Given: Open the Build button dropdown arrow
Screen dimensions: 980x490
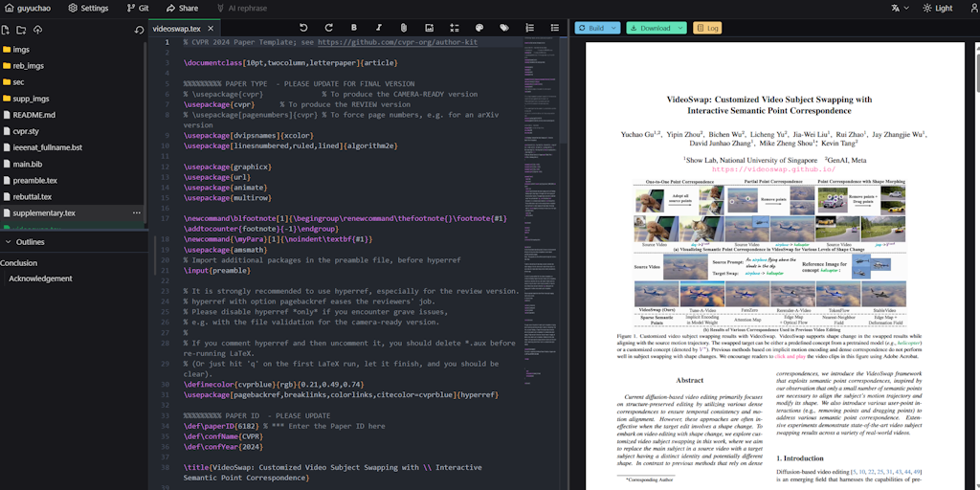Looking at the screenshot, I should pos(613,28).
